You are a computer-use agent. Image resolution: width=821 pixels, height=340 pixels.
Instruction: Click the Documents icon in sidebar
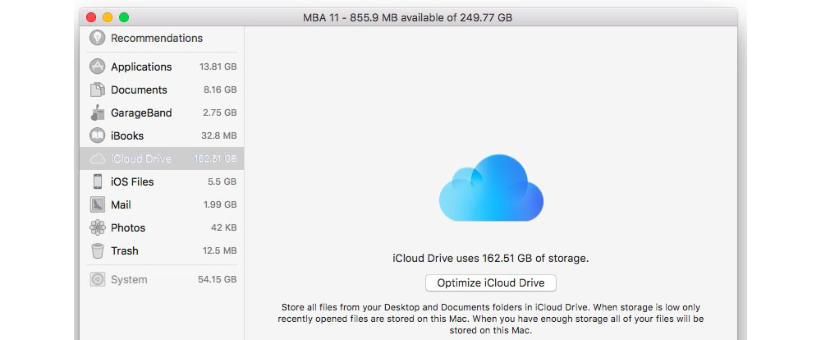[98, 90]
